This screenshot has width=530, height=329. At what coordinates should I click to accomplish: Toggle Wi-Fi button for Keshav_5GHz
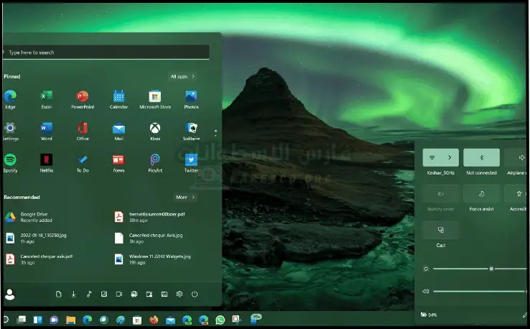432,157
